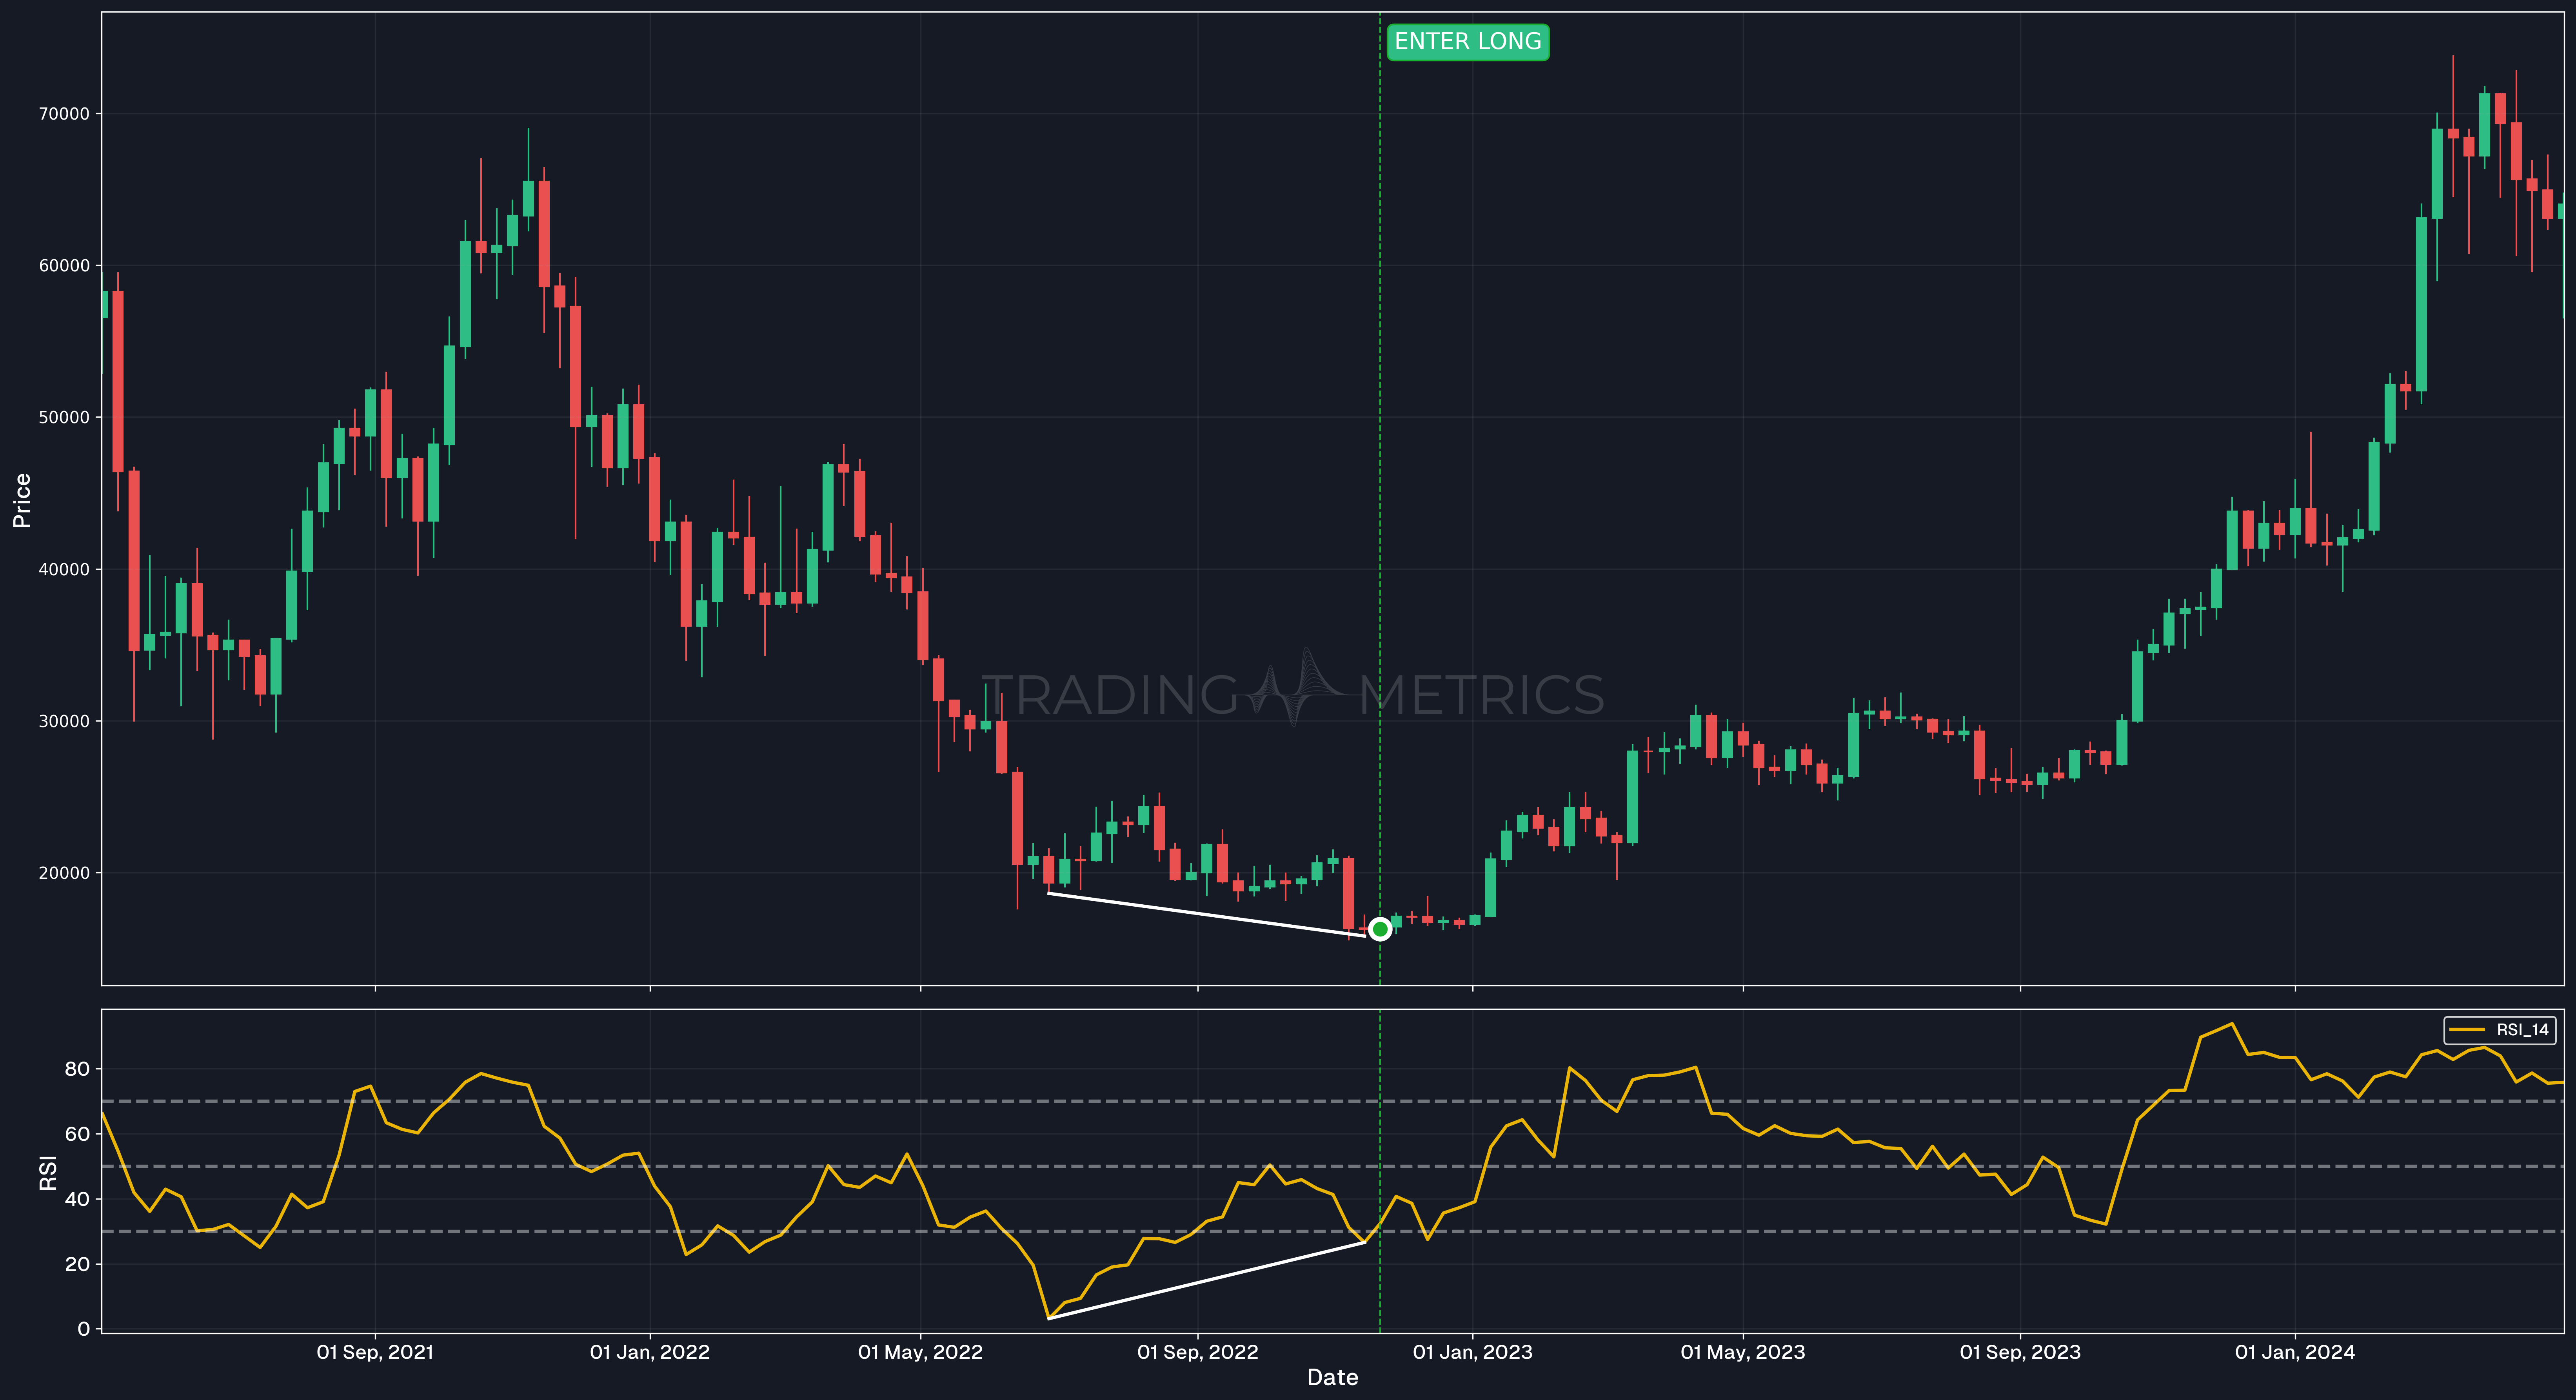Viewport: 2576px width, 1400px height.
Task: Click the RSI 40 axis label
Action: (77, 1199)
